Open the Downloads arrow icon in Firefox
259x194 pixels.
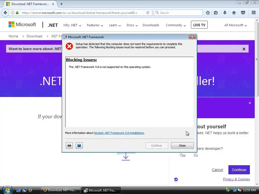pos(225,13)
